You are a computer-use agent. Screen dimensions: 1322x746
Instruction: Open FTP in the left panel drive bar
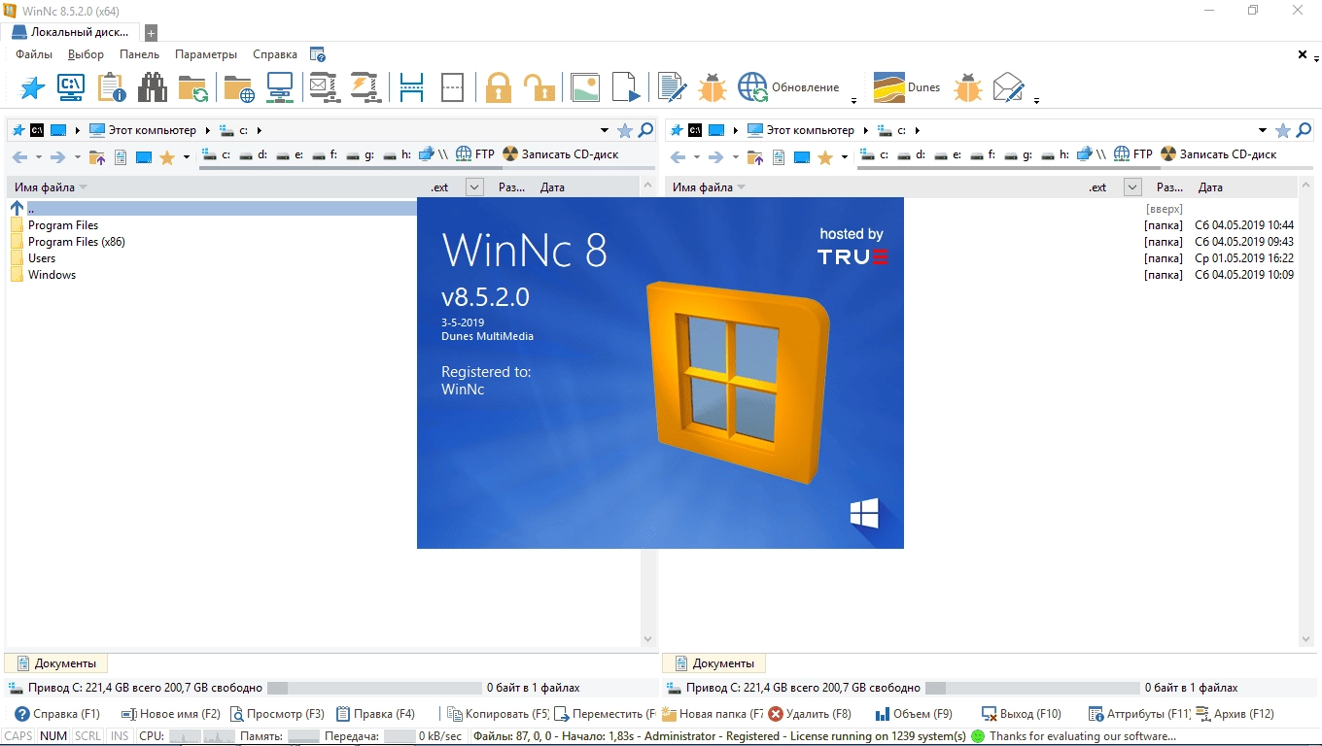474,154
